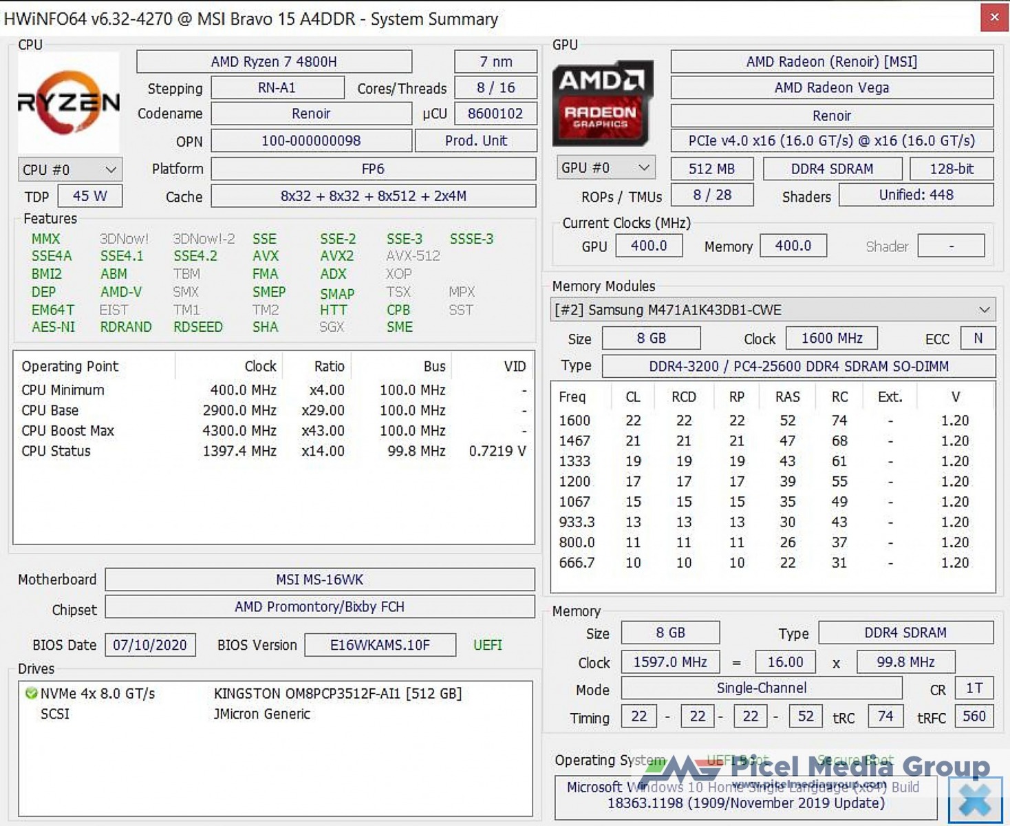1010x826 pixels.
Task: Click the Memory multiplier 16.00 field
Action: tap(785, 661)
